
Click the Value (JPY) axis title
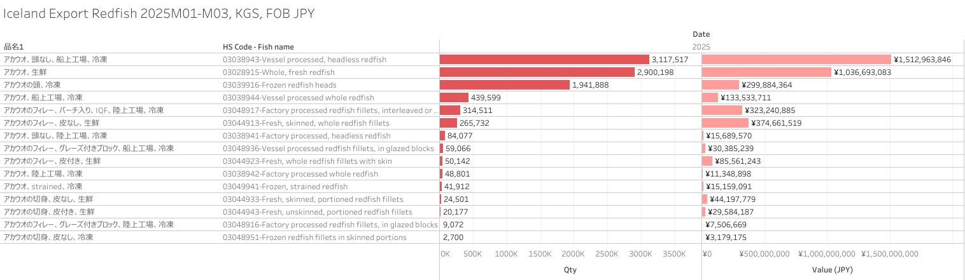[x=833, y=270]
